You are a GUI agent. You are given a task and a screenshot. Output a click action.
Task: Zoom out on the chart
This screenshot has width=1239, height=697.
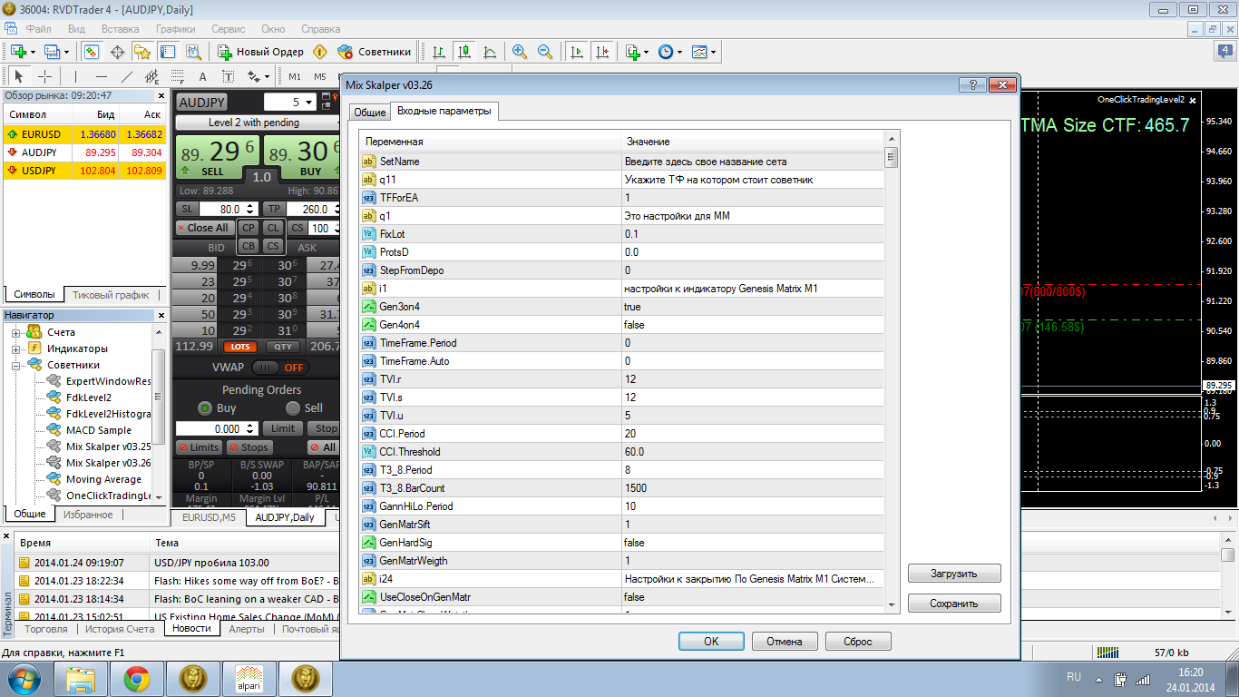point(545,52)
